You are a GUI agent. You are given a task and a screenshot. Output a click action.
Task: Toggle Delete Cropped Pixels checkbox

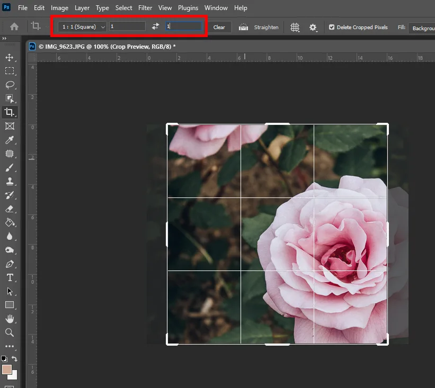coord(332,27)
